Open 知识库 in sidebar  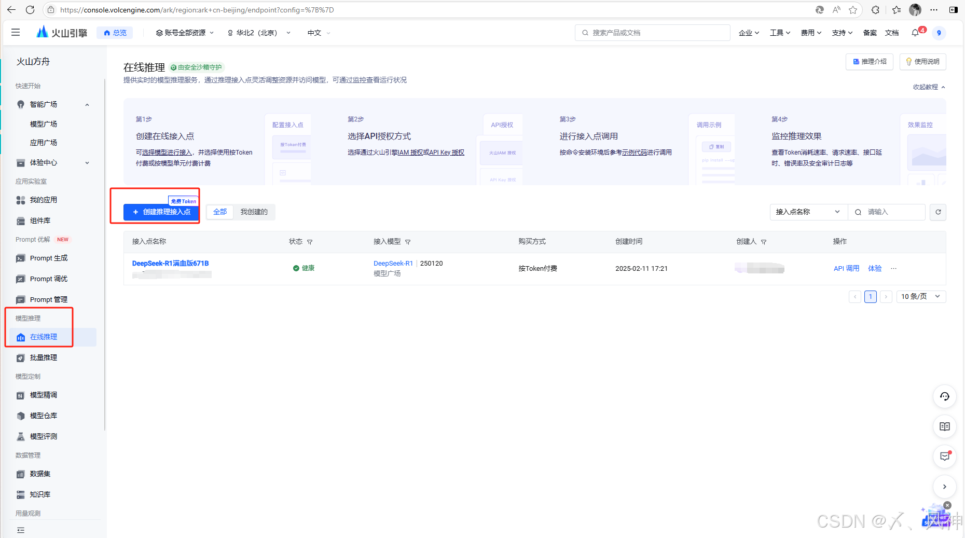pos(40,494)
